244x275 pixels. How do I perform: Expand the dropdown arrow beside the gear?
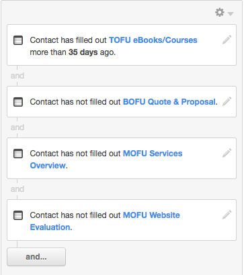[231, 14]
